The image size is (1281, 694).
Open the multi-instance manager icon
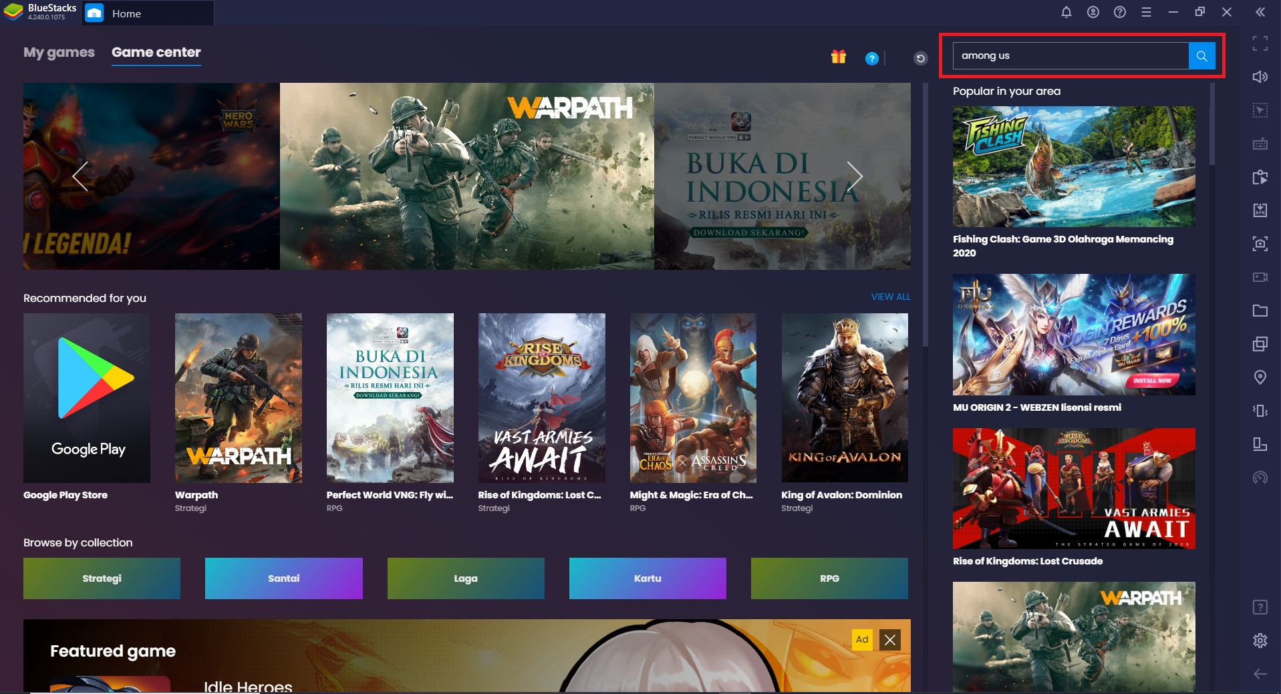[x=1260, y=344]
